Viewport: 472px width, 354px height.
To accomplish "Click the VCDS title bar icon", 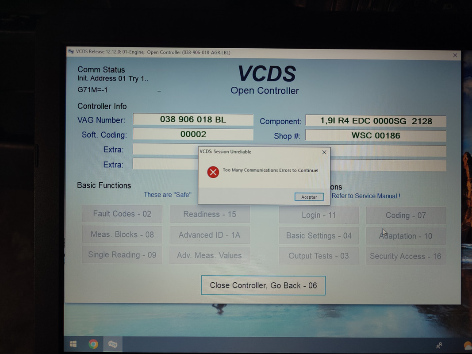I will (x=71, y=51).
